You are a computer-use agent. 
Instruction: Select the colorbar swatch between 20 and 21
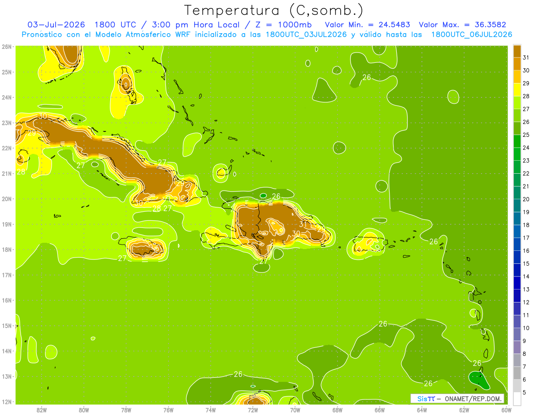tap(517, 193)
